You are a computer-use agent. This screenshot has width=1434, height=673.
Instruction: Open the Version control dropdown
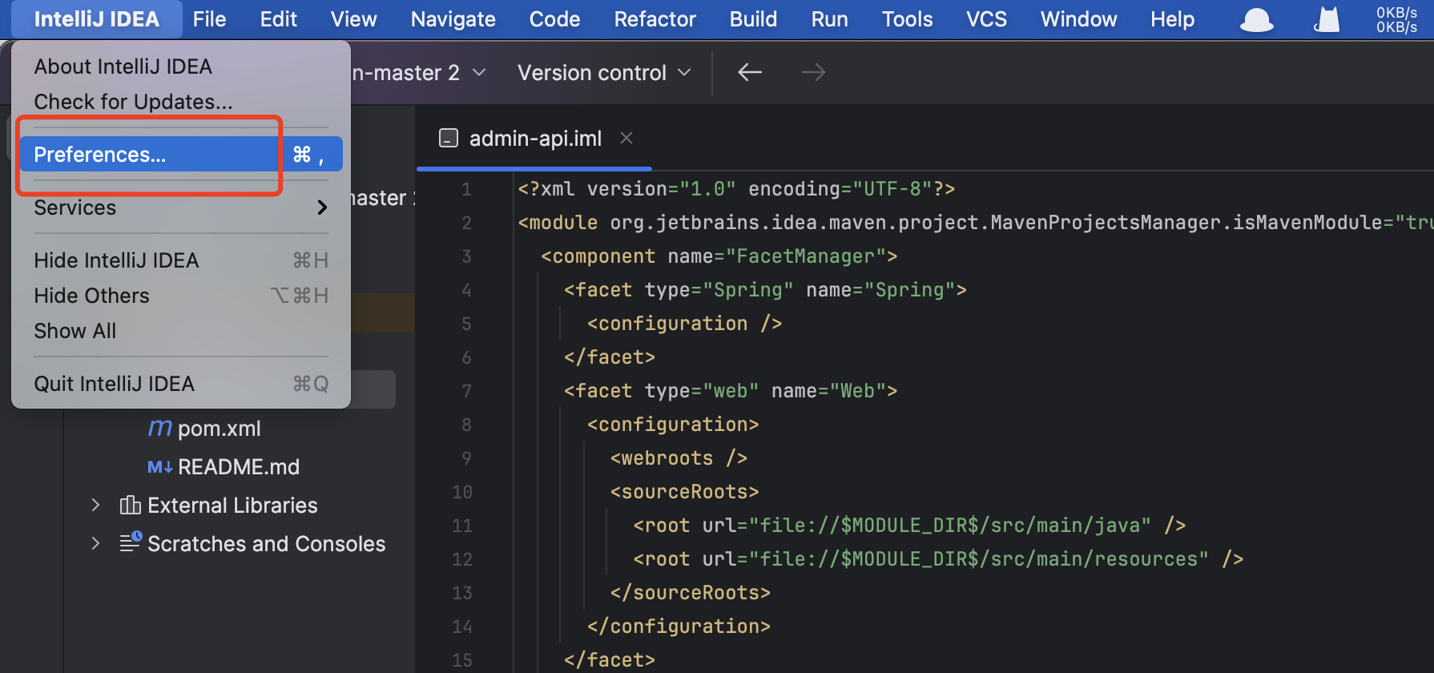pyautogui.click(x=604, y=73)
